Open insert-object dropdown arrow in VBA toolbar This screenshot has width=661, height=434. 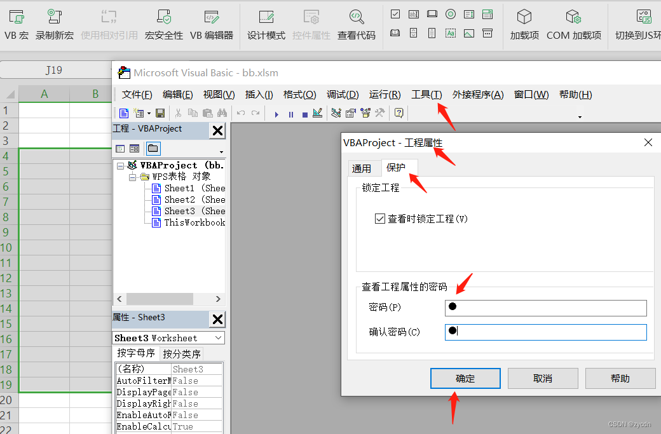click(149, 113)
